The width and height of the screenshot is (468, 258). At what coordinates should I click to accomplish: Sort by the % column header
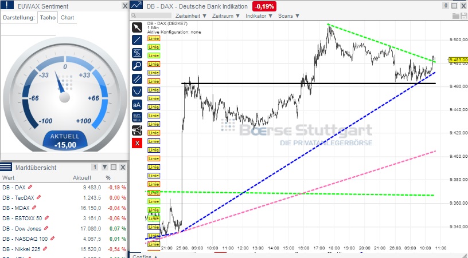click(108, 178)
